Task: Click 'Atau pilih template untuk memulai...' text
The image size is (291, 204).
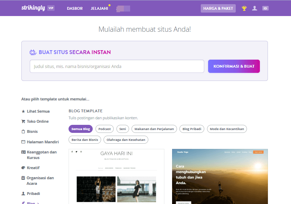Action: 55,99
